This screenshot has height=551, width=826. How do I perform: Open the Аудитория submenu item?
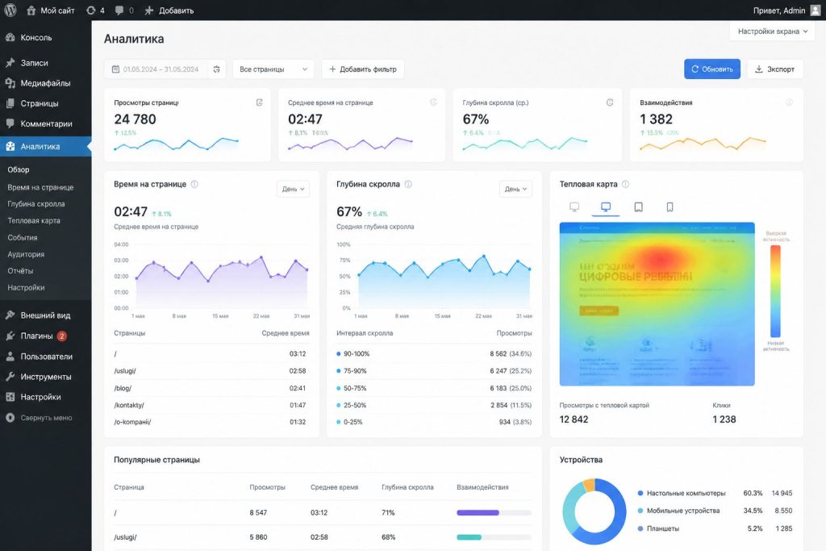(x=26, y=254)
